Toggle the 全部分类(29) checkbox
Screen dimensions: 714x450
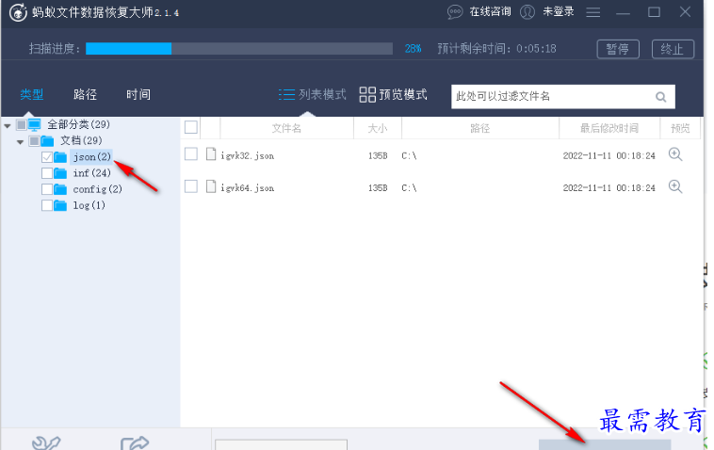click(22, 124)
